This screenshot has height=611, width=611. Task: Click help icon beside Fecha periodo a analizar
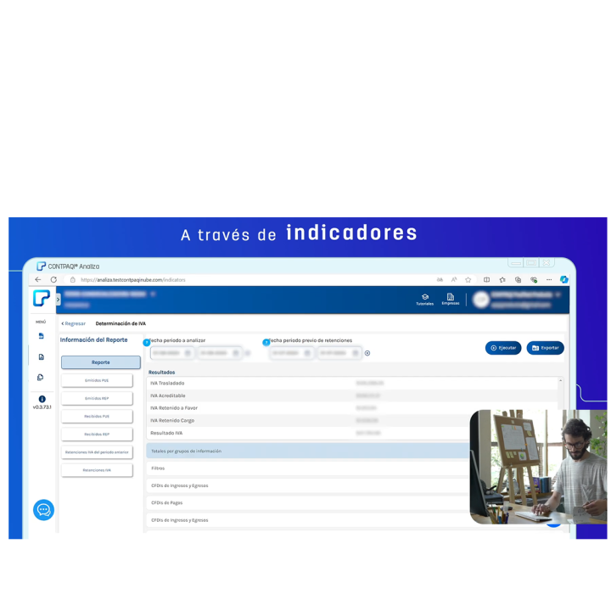point(147,343)
